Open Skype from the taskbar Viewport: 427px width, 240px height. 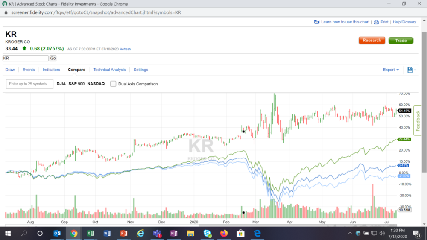point(207,234)
